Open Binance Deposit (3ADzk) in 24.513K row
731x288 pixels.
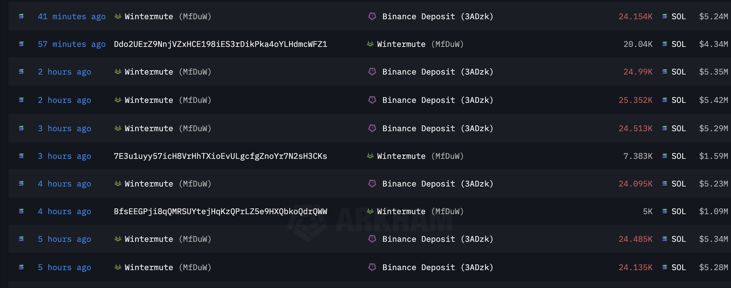(x=438, y=128)
